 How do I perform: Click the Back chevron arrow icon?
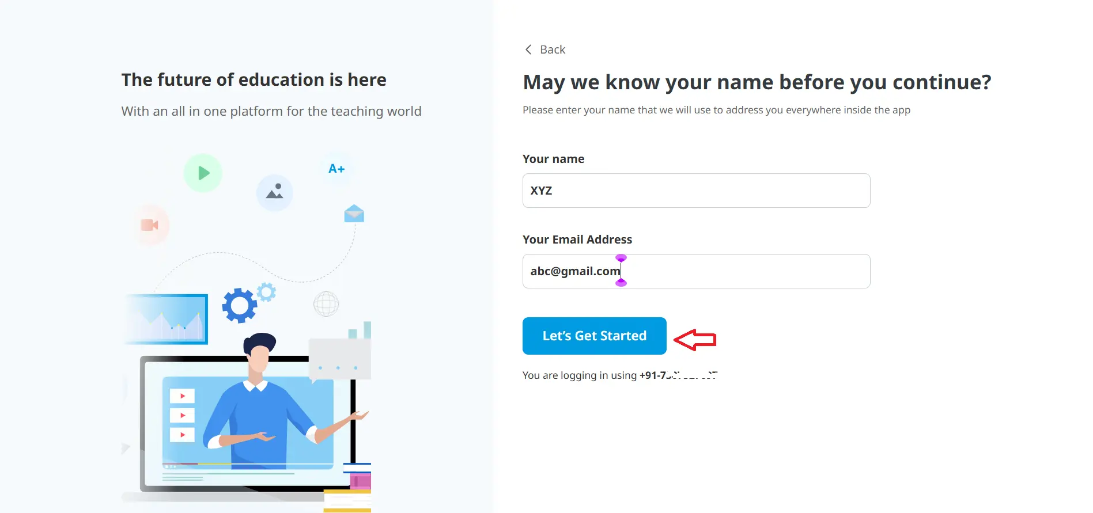coord(528,50)
